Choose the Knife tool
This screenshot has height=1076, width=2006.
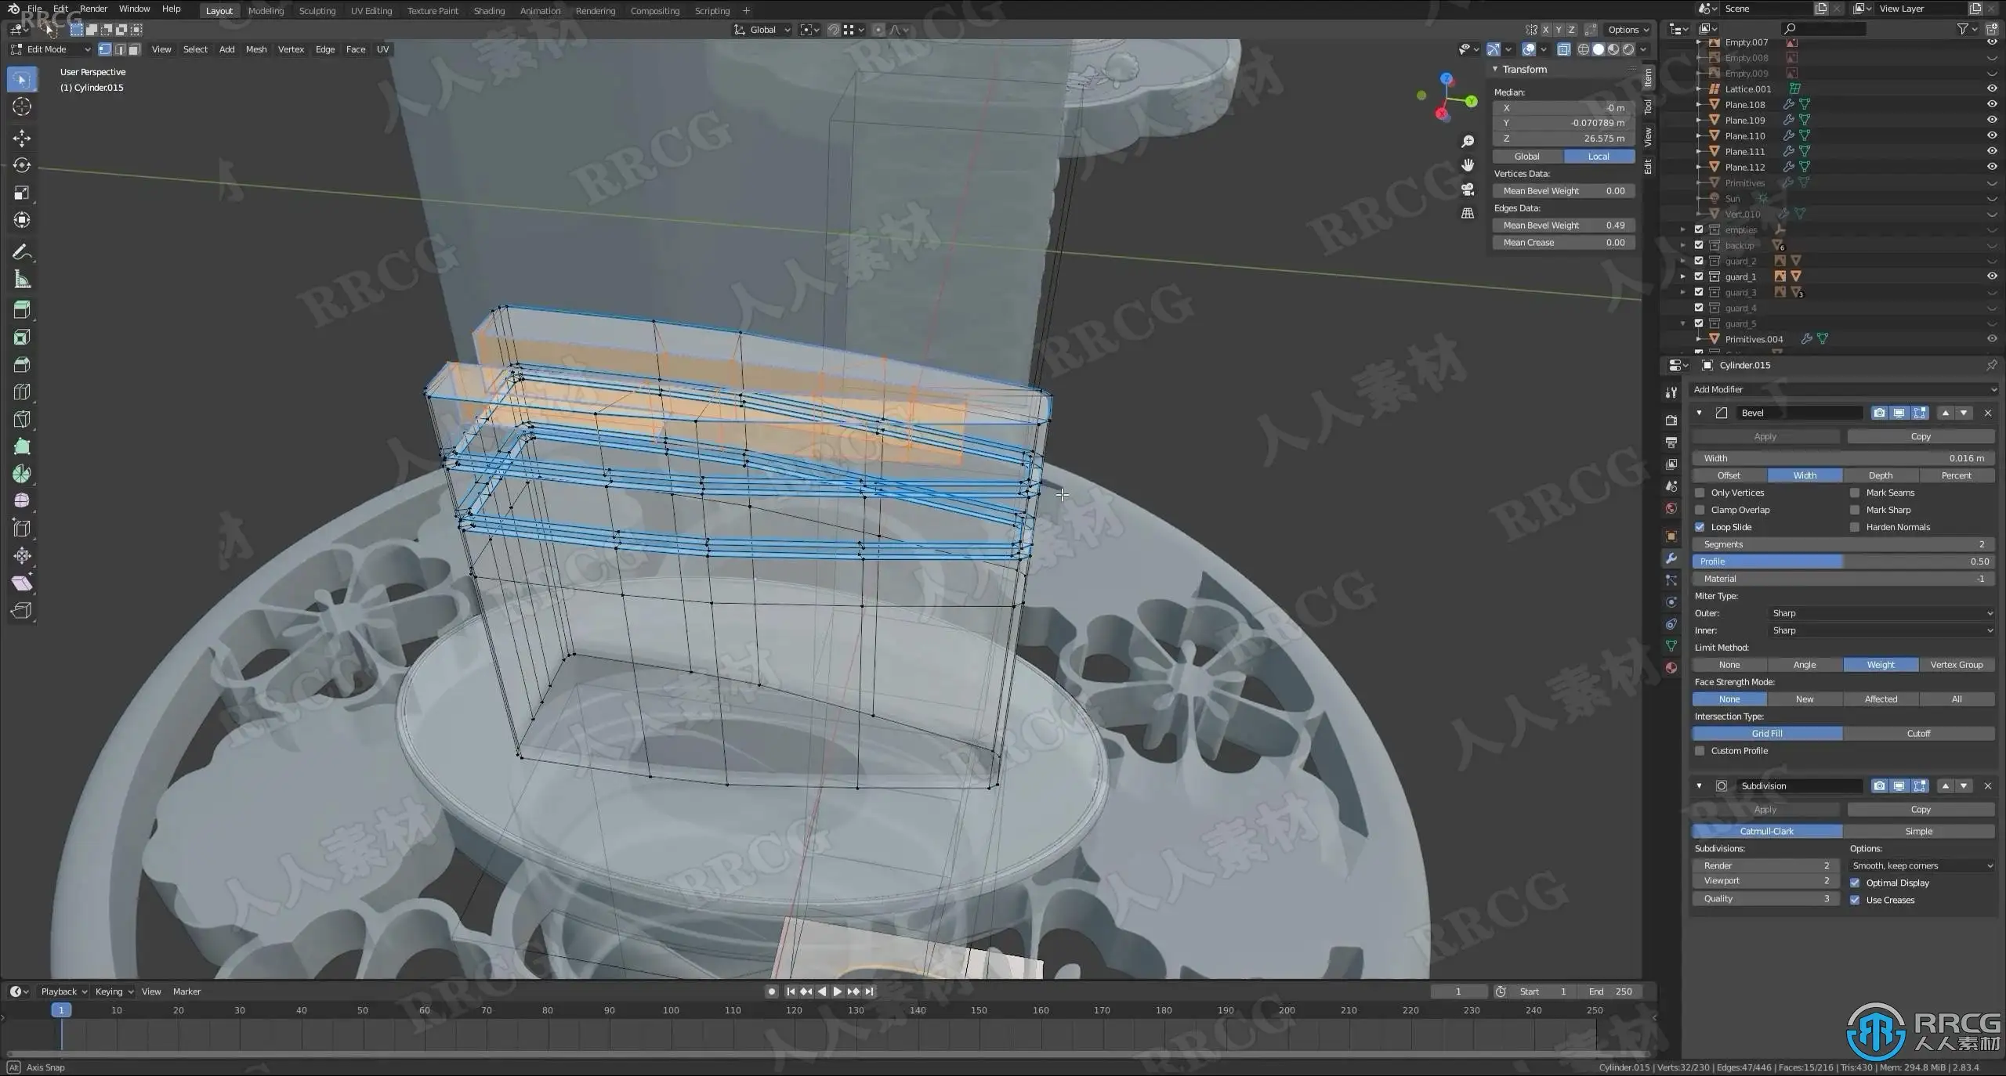click(21, 419)
